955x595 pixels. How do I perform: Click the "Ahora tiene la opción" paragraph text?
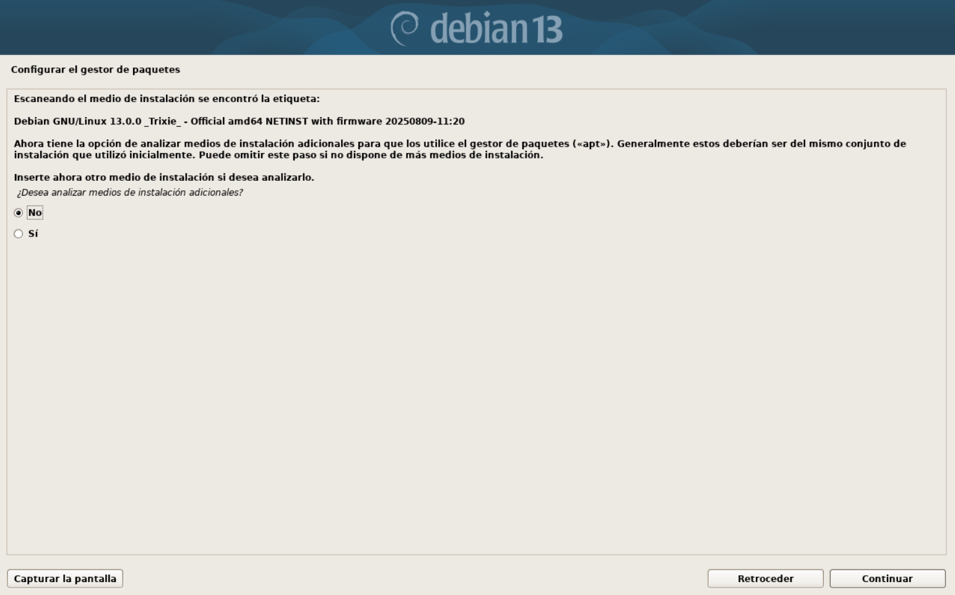[460, 149]
